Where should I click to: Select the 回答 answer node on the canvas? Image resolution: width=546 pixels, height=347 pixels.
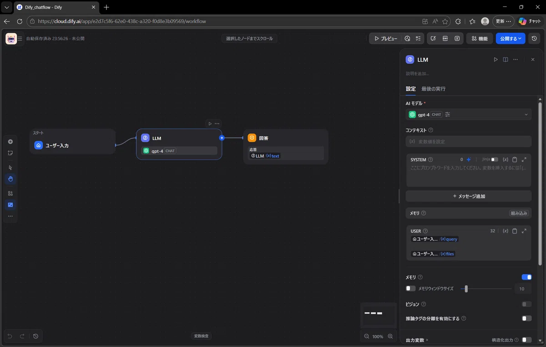point(286,146)
